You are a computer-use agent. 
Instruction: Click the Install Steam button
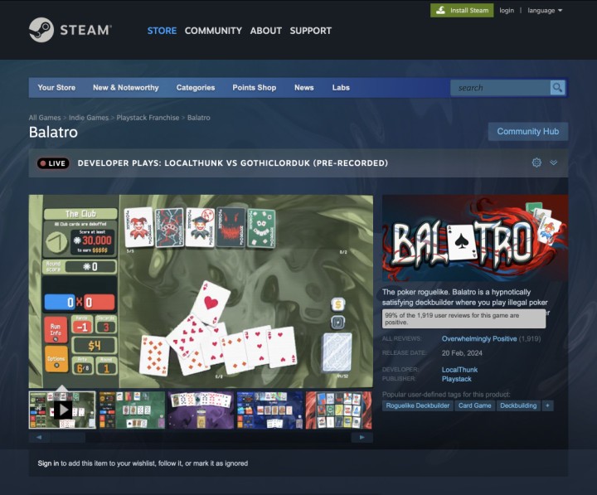462,10
